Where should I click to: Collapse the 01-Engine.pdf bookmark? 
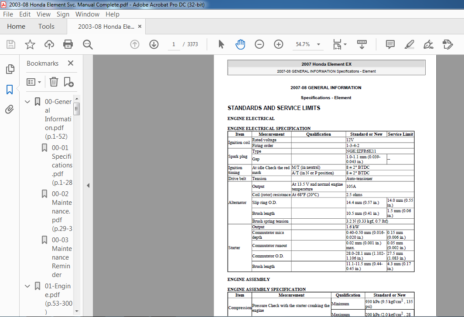click(27, 286)
